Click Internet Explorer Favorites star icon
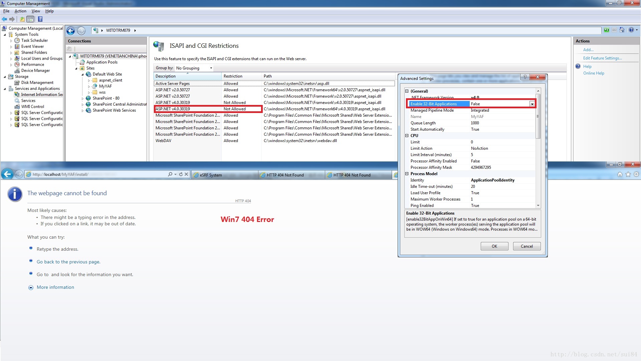This screenshot has width=641, height=361. [628, 174]
